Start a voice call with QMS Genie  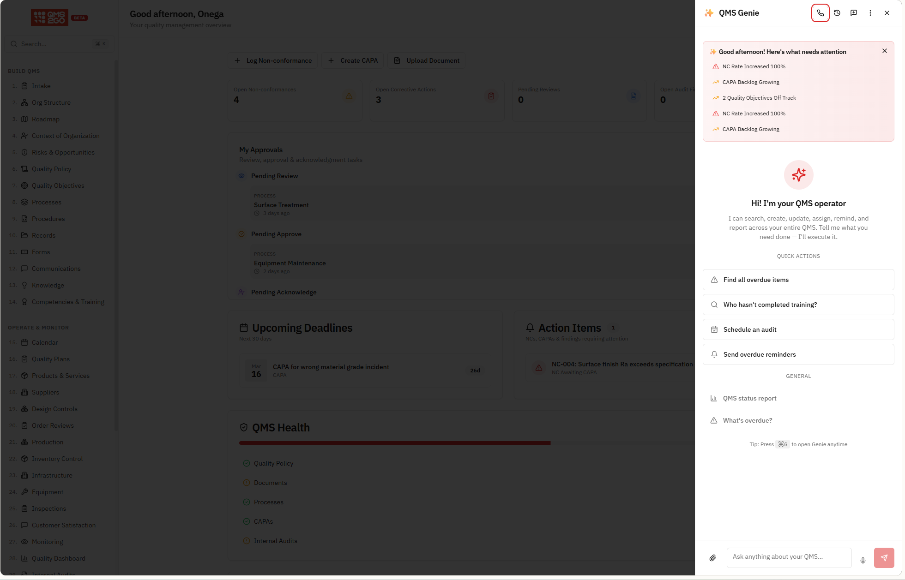pos(820,13)
